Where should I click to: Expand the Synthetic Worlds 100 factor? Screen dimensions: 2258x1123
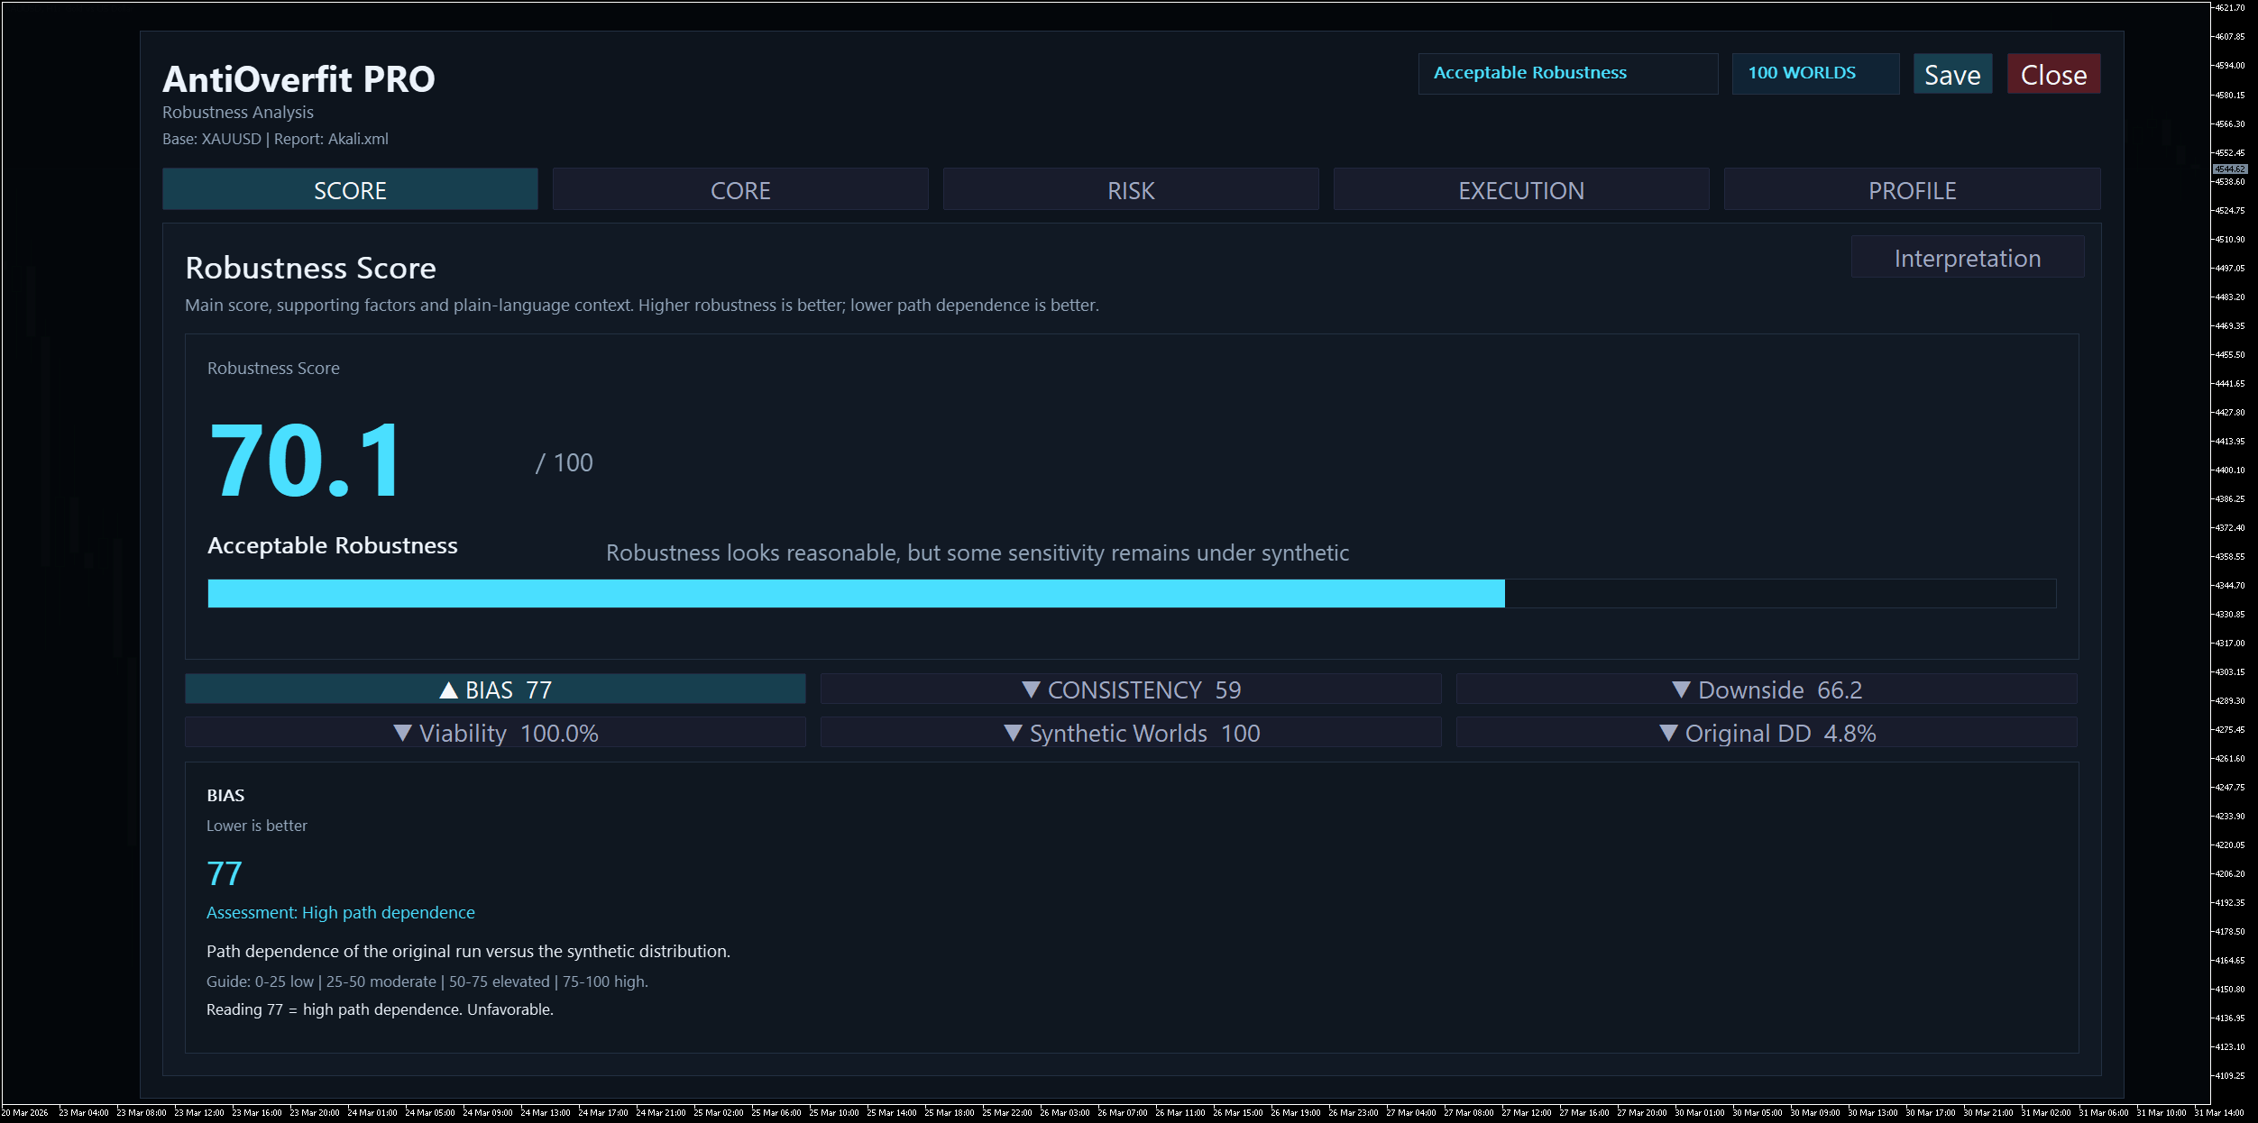coord(1131,733)
